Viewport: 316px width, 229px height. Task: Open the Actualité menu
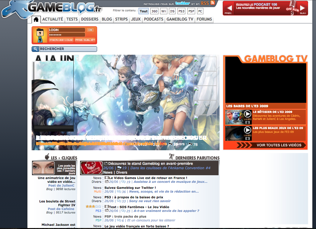click(x=53, y=19)
